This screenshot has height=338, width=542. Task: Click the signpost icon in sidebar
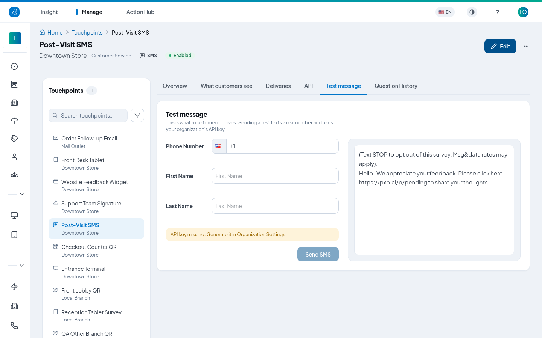point(14,121)
